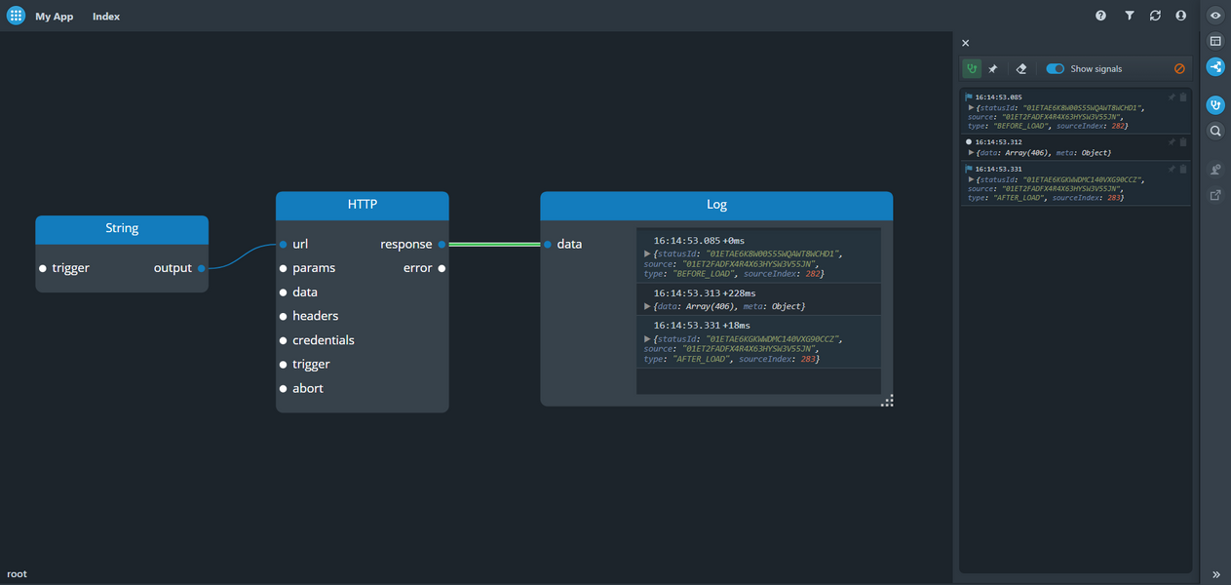Image resolution: width=1231 pixels, height=585 pixels.
Task: Click String node output port
Action: tap(202, 268)
